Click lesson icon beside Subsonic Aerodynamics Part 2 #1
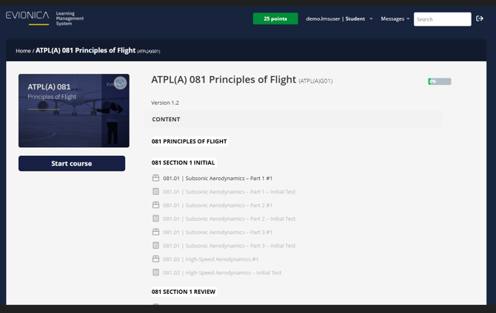 click(155, 205)
